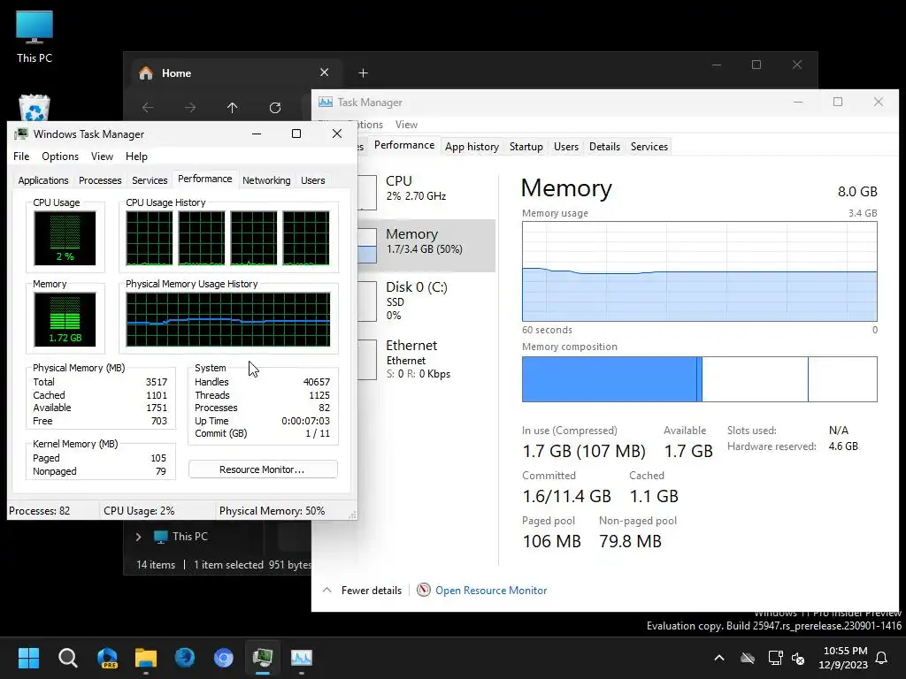Add a new Explorer tab
This screenshot has height=679, width=906.
[363, 72]
